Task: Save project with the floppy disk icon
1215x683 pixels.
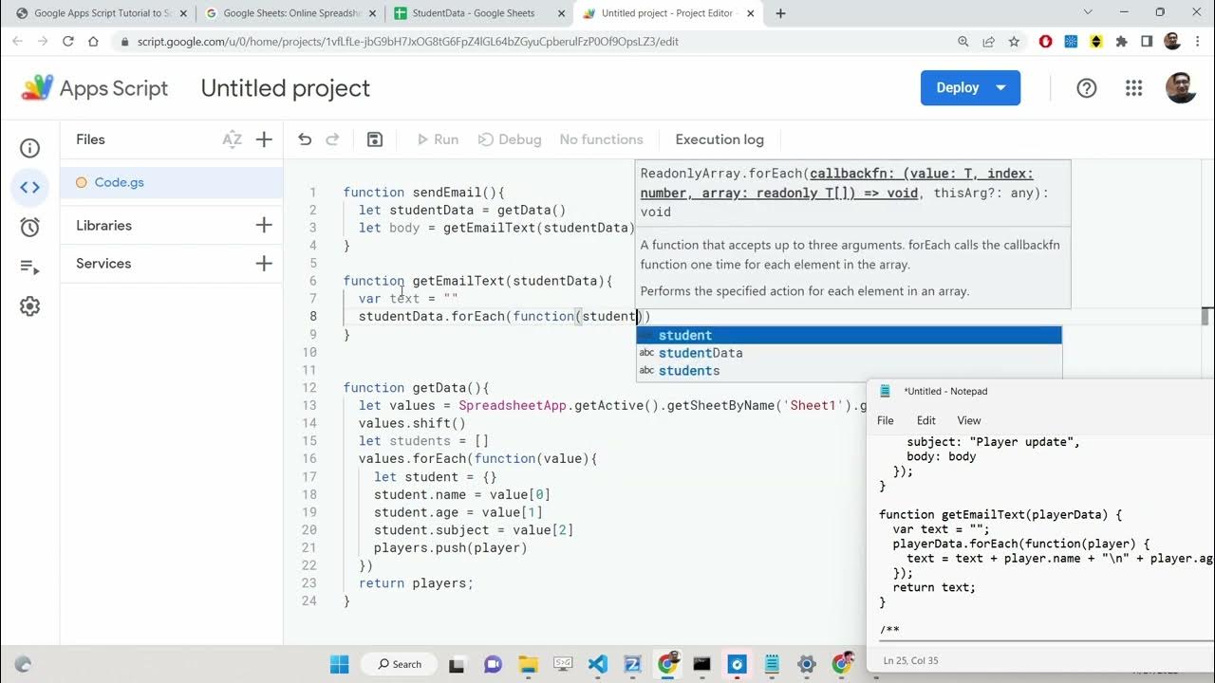Action: click(x=375, y=139)
